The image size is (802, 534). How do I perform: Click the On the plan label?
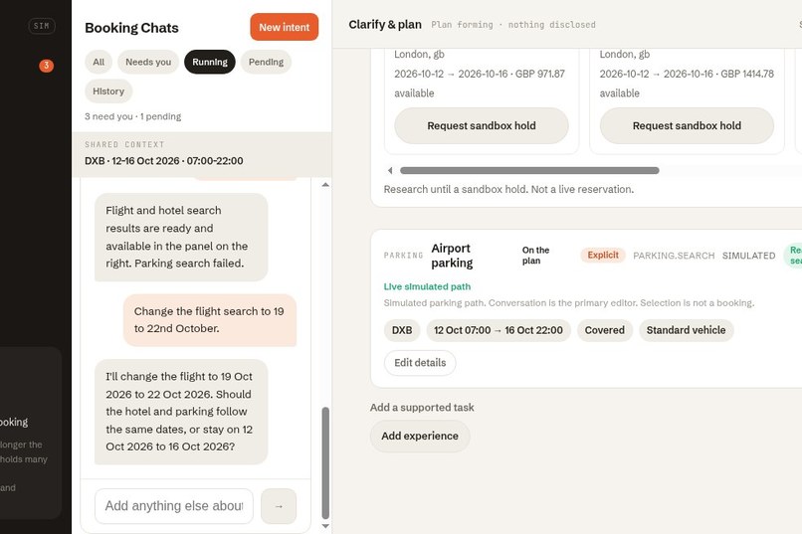[x=535, y=255]
